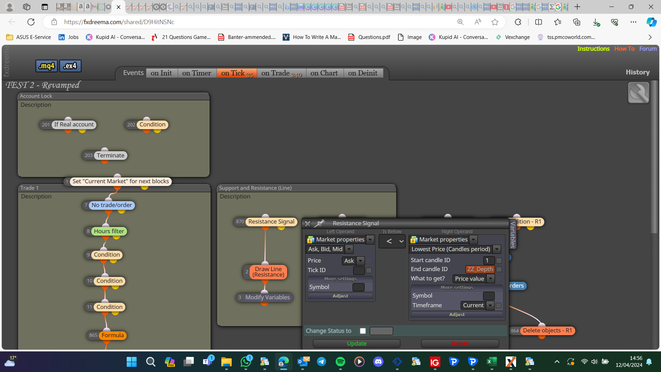Click the red Delete button

coord(460,344)
